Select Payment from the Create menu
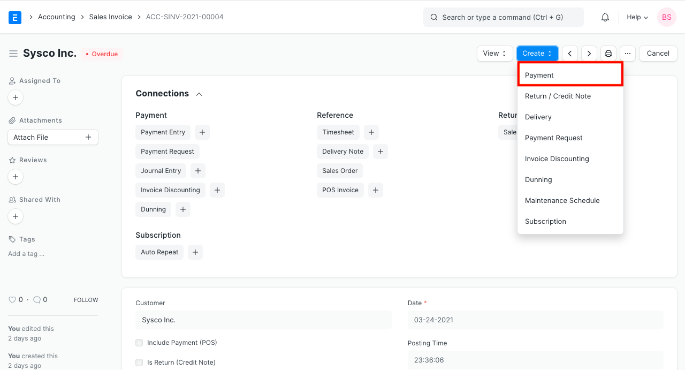Viewport: 685px width, 370px height. coord(538,75)
